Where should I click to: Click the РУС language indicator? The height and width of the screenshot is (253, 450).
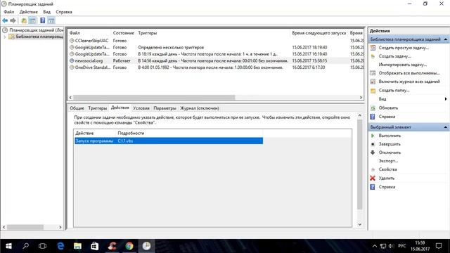click(x=402, y=246)
